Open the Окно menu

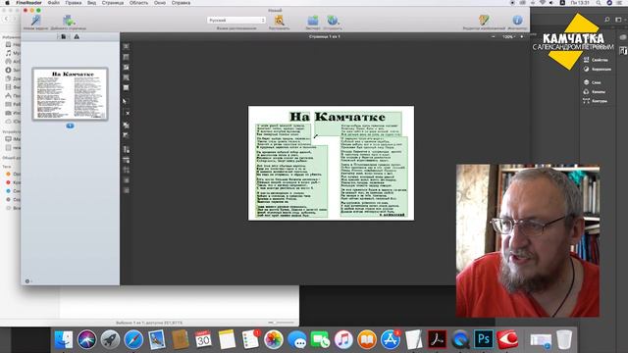pos(160,3)
